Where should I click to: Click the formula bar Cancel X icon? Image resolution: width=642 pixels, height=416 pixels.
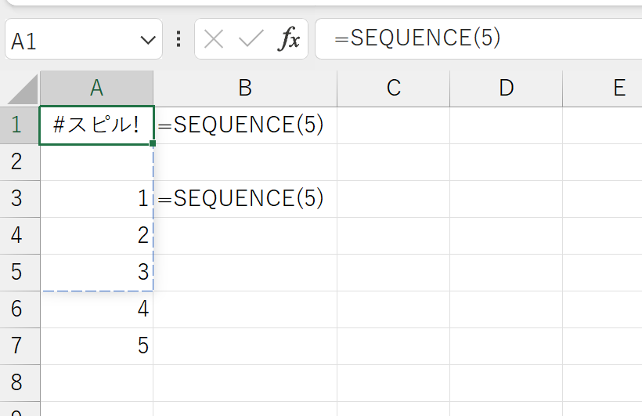point(214,39)
